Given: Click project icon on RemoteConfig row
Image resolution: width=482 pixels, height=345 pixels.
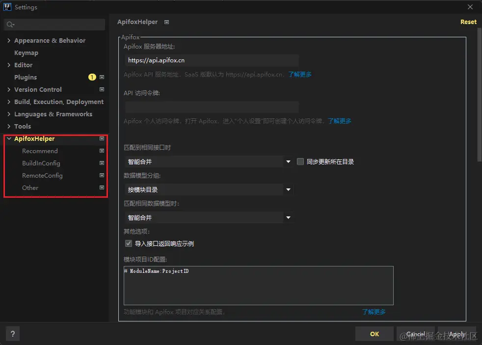Looking at the screenshot, I should point(102,175).
